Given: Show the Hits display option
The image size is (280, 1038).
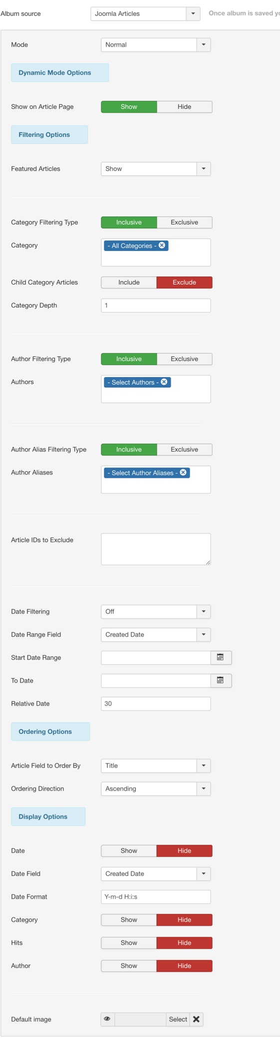Looking at the screenshot, I should click(x=129, y=942).
